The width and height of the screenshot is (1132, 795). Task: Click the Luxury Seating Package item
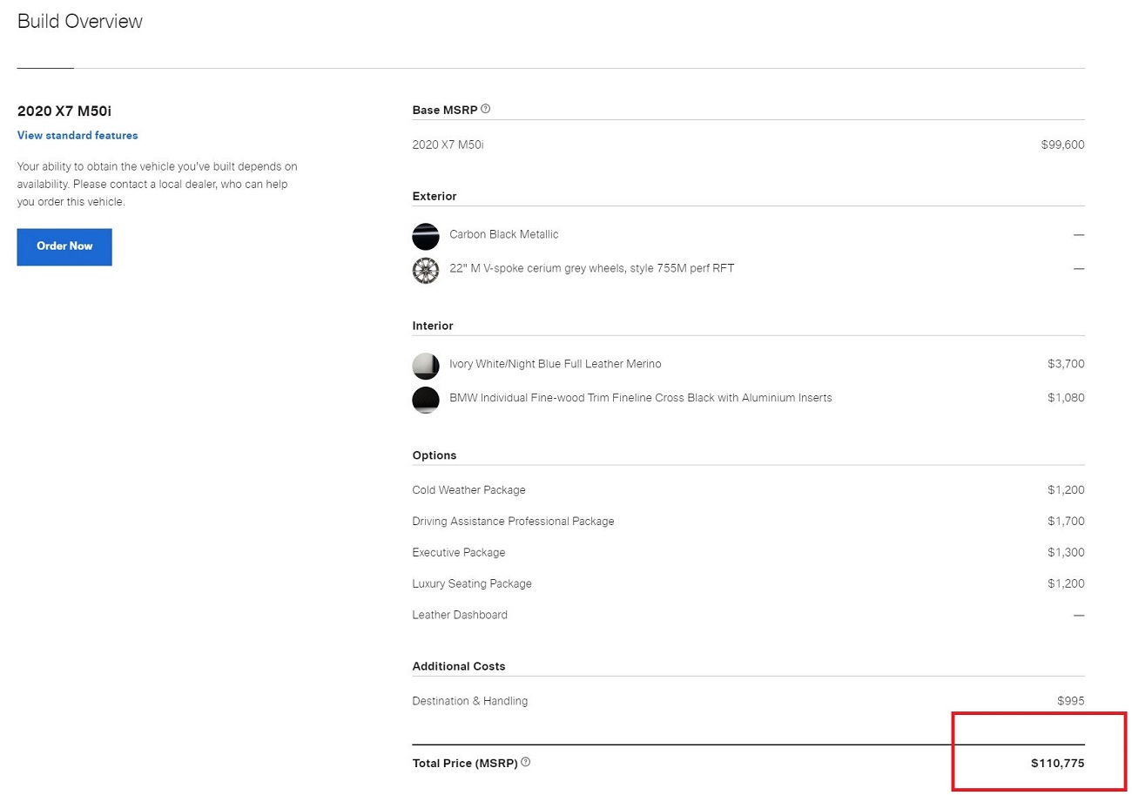tap(471, 584)
